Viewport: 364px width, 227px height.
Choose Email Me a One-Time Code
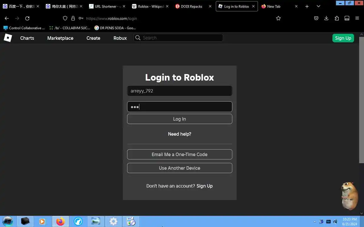pos(179,154)
